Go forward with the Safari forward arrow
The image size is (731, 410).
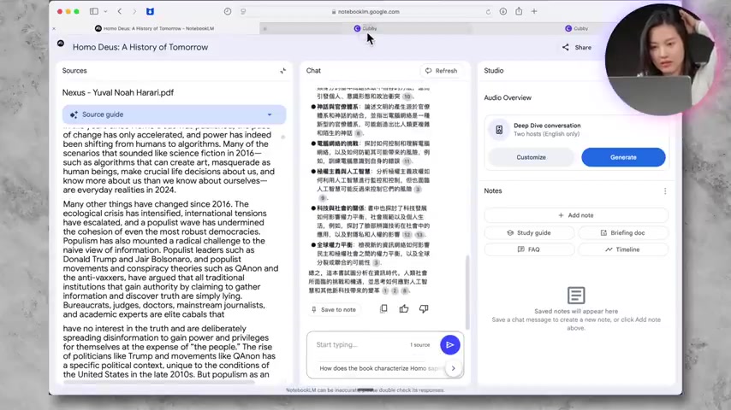point(134,11)
